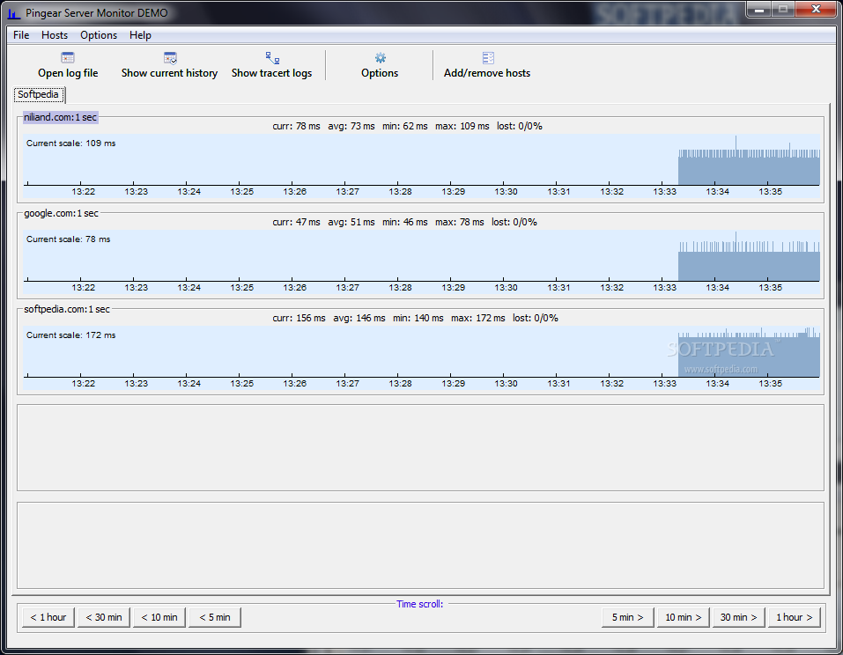The height and width of the screenshot is (655, 843).
Task: Select the Softpedia tab
Action: click(x=38, y=94)
